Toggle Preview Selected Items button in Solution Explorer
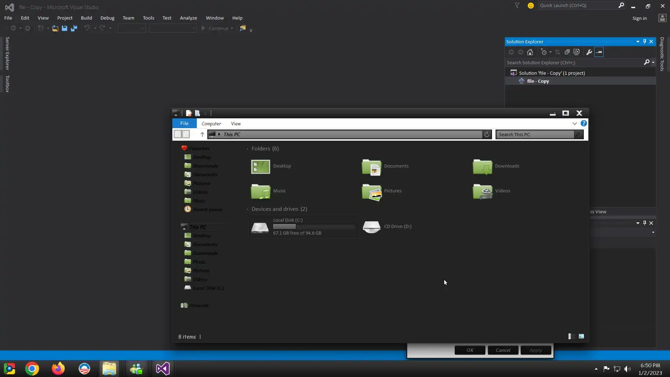Screen dimensions: 670x377 (599, 52)
